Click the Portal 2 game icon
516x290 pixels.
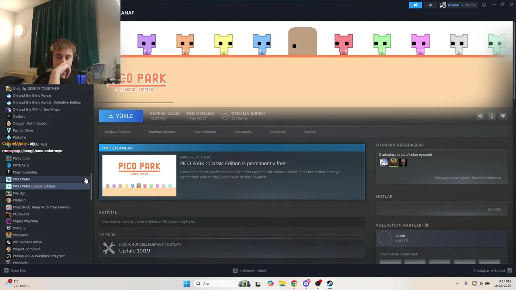[9, 228]
